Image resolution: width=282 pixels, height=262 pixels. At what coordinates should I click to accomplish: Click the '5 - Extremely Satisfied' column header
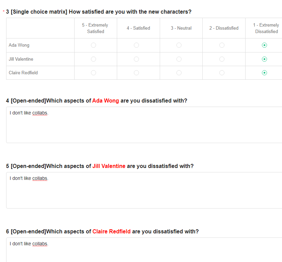tap(95, 28)
